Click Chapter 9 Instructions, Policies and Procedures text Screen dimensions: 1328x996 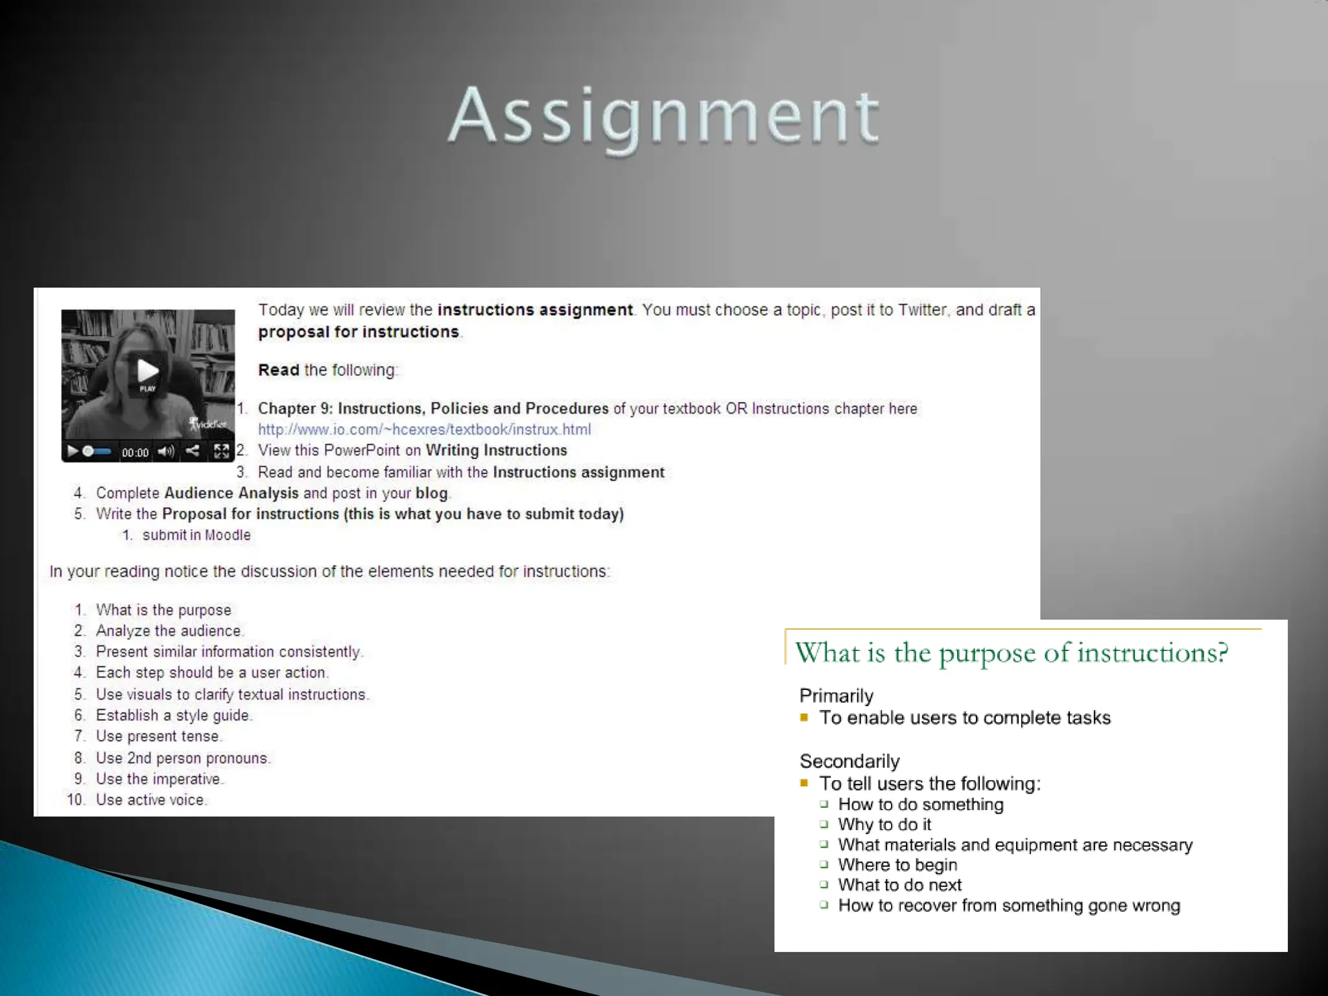pos(433,409)
